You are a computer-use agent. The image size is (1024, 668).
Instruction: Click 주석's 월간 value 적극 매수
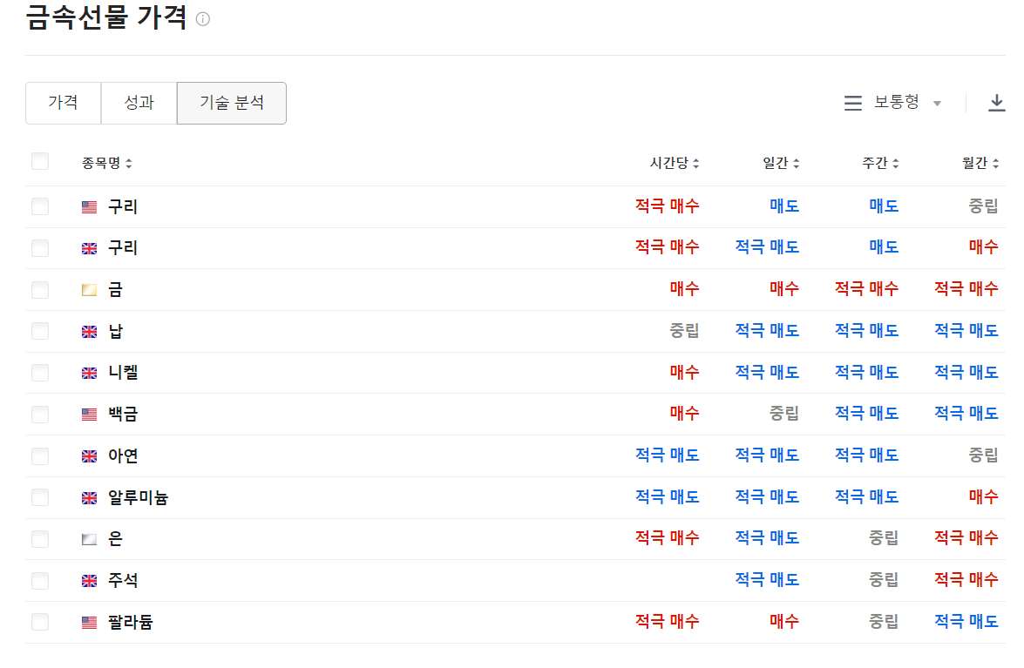pos(966,580)
